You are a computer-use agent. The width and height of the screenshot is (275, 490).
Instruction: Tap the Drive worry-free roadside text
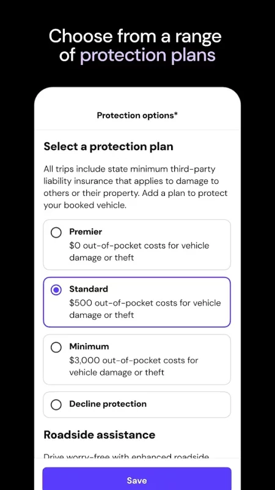tap(127, 456)
